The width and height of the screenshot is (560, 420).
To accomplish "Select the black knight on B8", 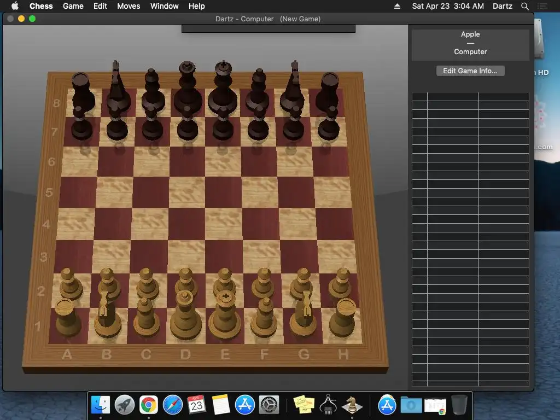I will [116, 86].
